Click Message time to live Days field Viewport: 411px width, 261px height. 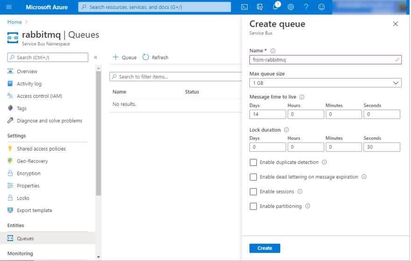pos(268,114)
